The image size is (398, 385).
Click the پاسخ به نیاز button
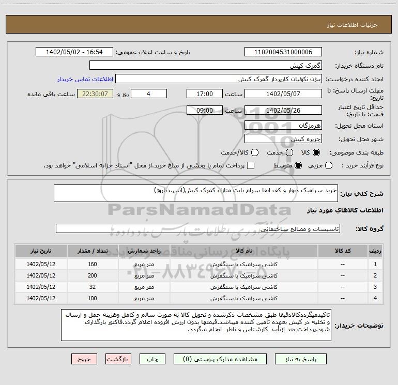click(301, 359)
